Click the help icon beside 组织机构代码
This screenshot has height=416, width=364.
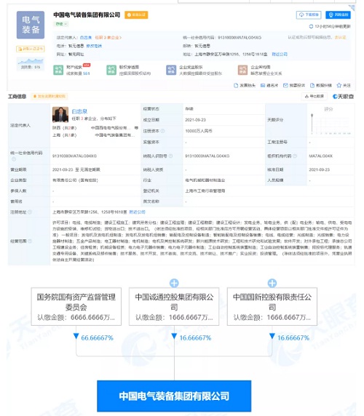[295, 156]
